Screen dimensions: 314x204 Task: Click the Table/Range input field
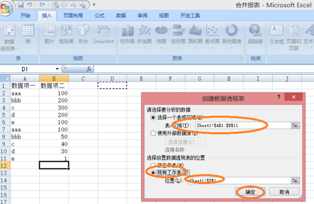[243, 125]
